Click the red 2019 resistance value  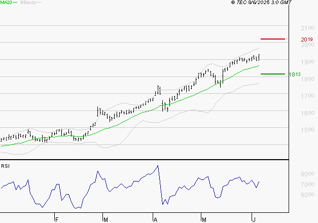[x=307, y=40]
